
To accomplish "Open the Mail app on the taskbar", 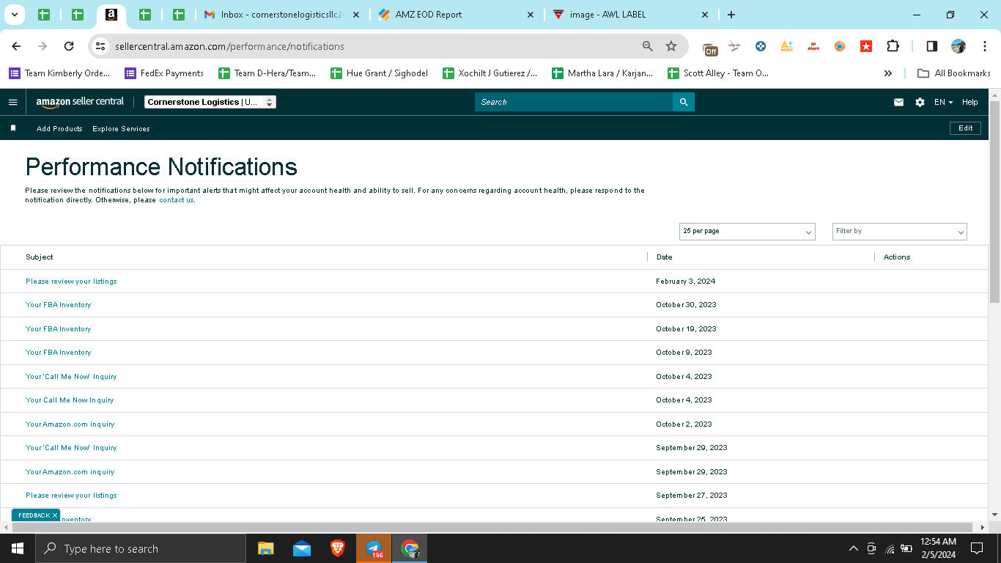I will pos(302,548).
